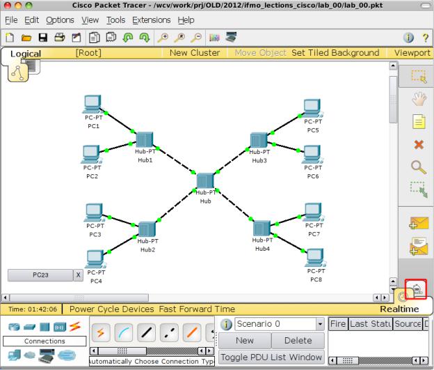Viewport: 434px width, 370px height.
Task: Select Wireless Devices category icon
Action: (x=60, y=327)
